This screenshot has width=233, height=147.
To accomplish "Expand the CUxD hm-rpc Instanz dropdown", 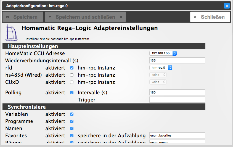I will coord(158,82).
